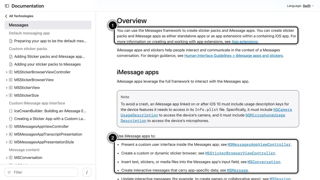320x180 pixels.
Task: Expand MSStickerBrowserView tree item
Action: [x=6, y=80]
